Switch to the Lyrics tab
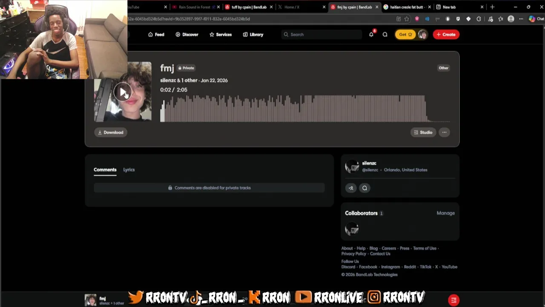This screenshot has width=545, height=307. pyautogui.click(x=129, y=170)
